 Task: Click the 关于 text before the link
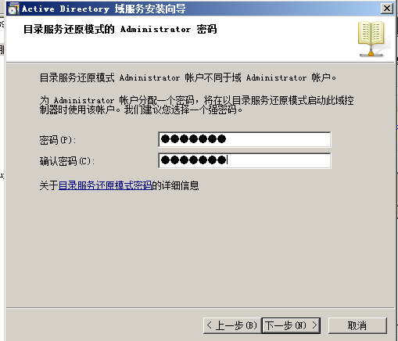(49, 185)
